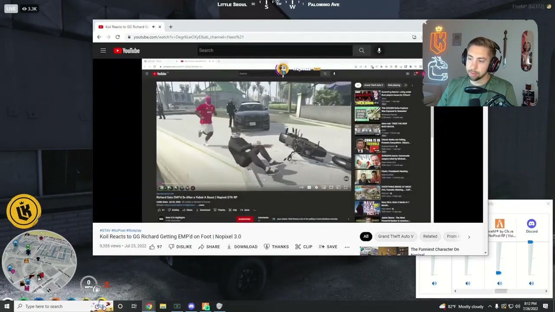Open the #GTAV hashtag link
The height and width of the screenshot is (312, 555).
(x=105, y=231)
